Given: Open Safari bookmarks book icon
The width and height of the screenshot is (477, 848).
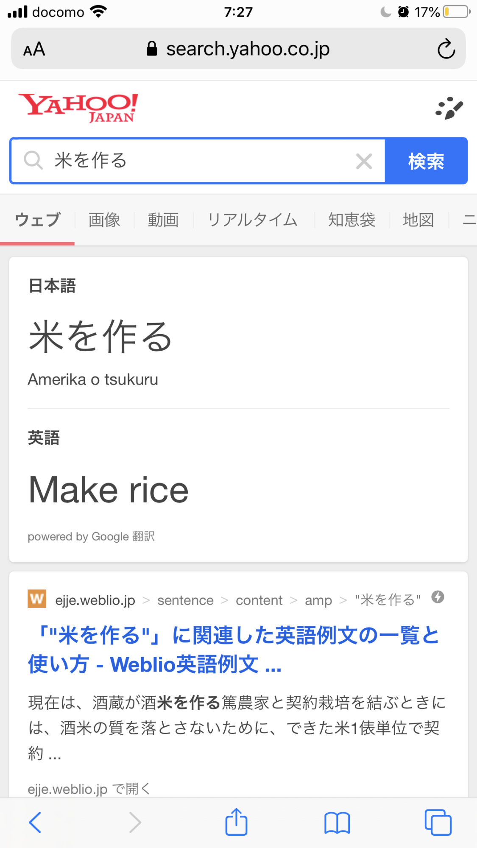Looking at the screenshot, I should (x=337, y=823).
